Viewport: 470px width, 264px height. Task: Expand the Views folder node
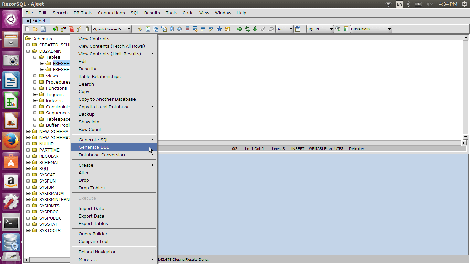point(35,76)
